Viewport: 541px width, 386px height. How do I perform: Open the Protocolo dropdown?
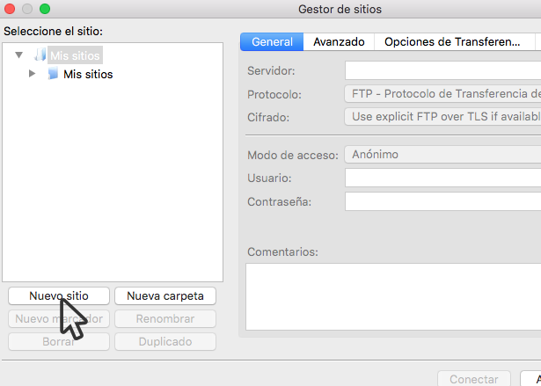[442, 94]
